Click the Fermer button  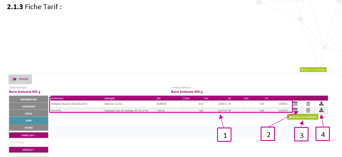click(x=20, y=79)
